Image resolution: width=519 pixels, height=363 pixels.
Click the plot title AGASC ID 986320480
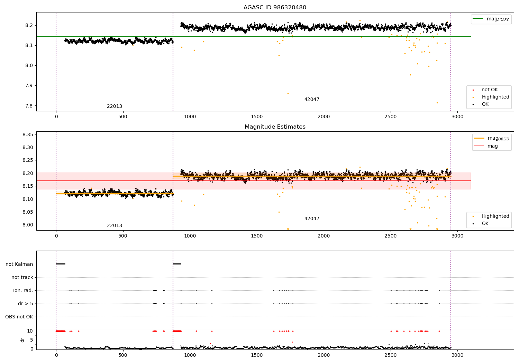point(275,8)
